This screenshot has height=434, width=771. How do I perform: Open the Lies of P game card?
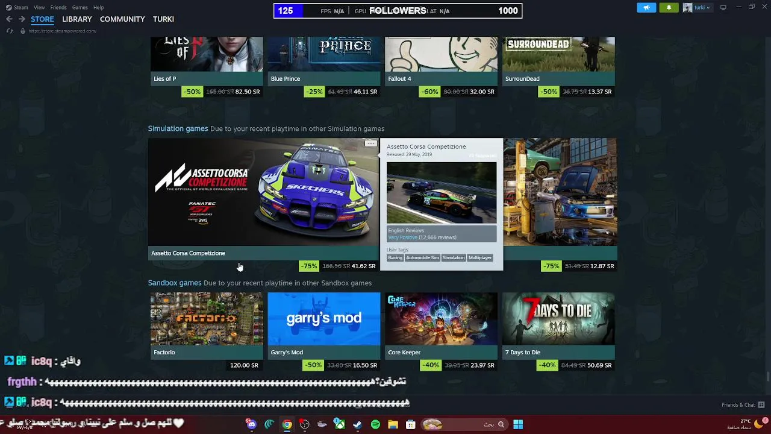[x=207, y=61]
